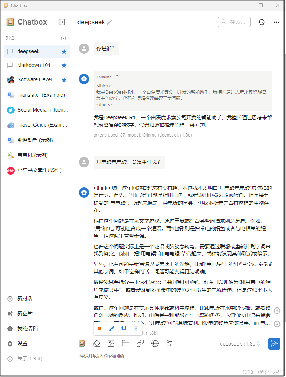Jump to top with the up arrow
286x377 pixels.
coord(277,311)
